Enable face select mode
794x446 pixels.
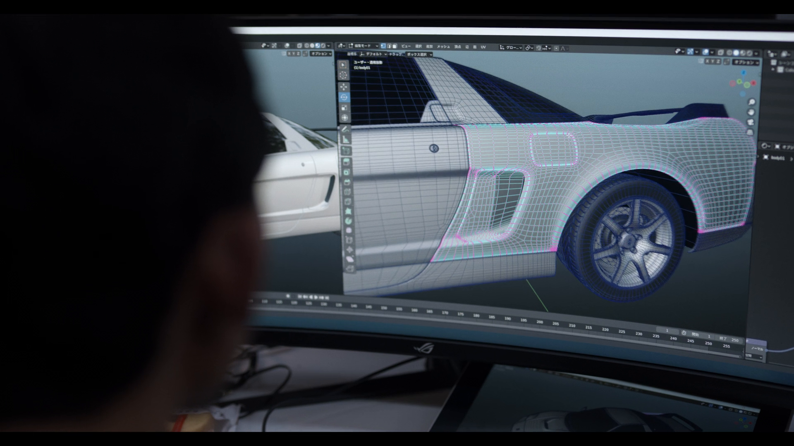[395, 46]
